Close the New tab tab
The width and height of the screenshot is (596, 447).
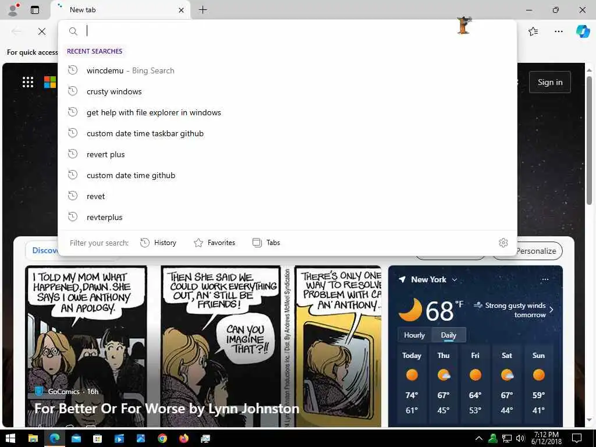[182, 10]
